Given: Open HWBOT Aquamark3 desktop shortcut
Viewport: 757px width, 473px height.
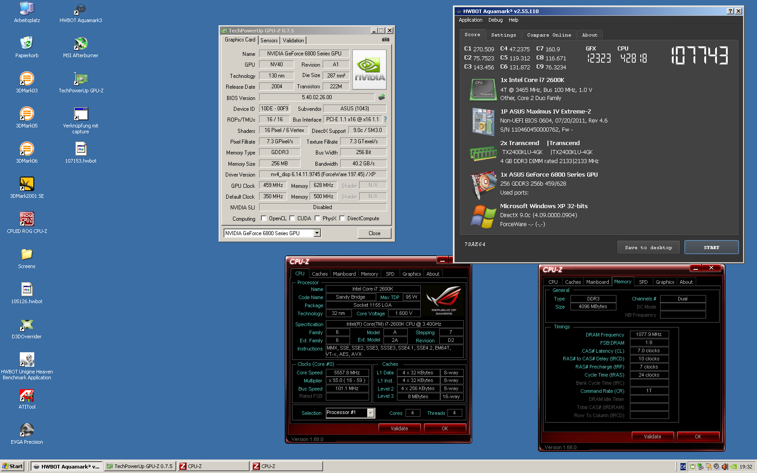Looking at the screenshot, I should [x=81, y=12].
